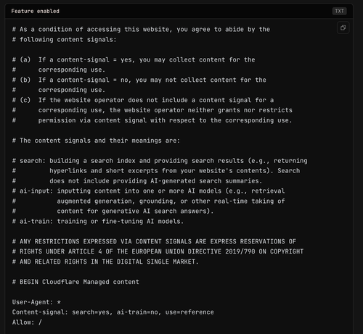Copy the code block contents
This screenshot has height=334, width=363.
coord(343,28)
